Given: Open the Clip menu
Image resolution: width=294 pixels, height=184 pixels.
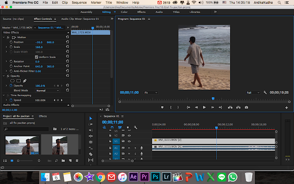Looking at the screenshot, I should [x=65, y=3].
